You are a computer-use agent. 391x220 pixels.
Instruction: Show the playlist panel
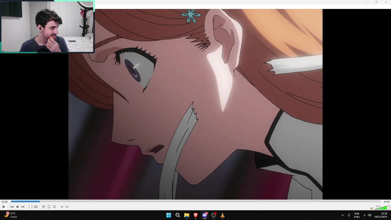[x=43, y=207]
